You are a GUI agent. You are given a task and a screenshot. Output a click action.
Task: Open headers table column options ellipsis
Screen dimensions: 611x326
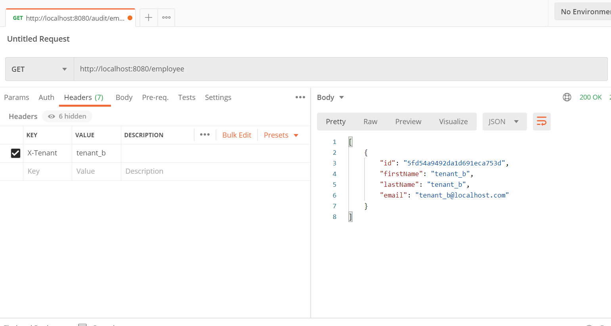pos(205,135)
